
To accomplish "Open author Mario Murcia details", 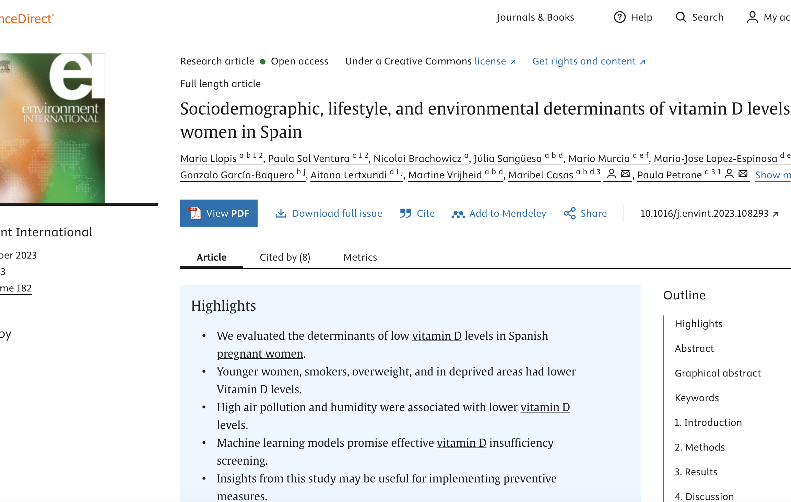I will pos(609,158).
